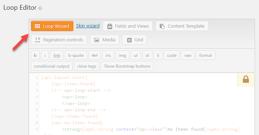Insert an ol list tag

tap(147, 55)
